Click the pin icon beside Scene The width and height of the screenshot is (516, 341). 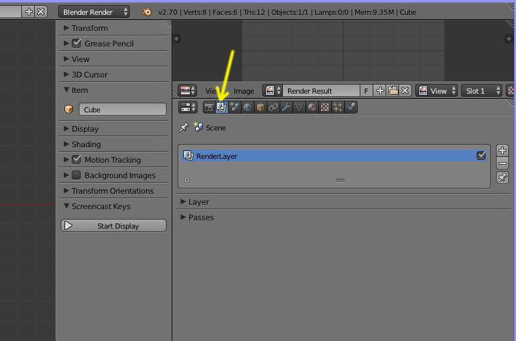183,128
